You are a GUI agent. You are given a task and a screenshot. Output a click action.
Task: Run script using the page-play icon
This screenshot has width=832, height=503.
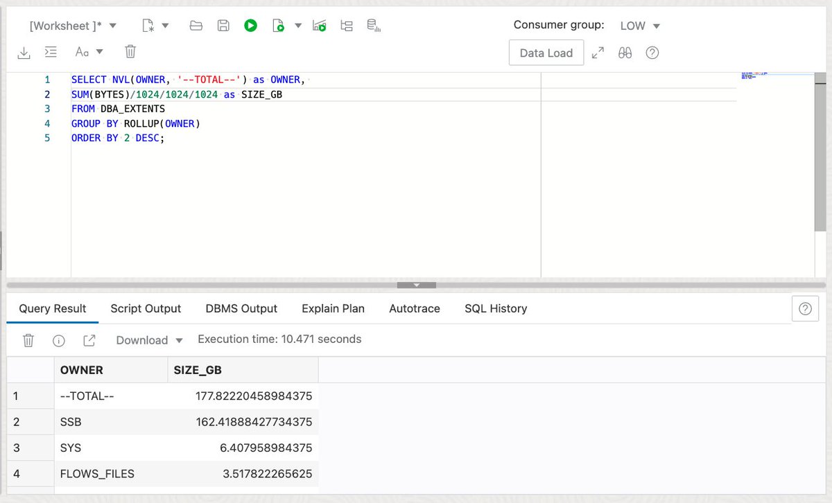[278, 26]
